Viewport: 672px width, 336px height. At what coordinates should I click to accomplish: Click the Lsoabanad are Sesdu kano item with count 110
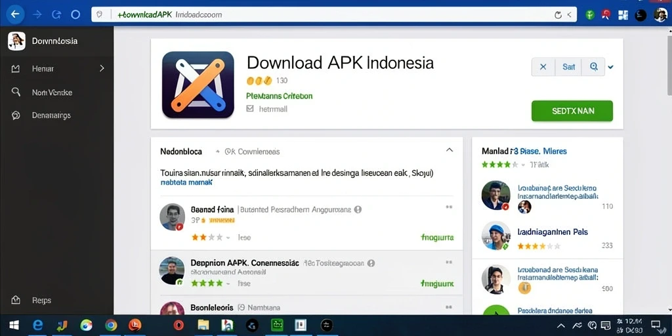pos(548,196)
